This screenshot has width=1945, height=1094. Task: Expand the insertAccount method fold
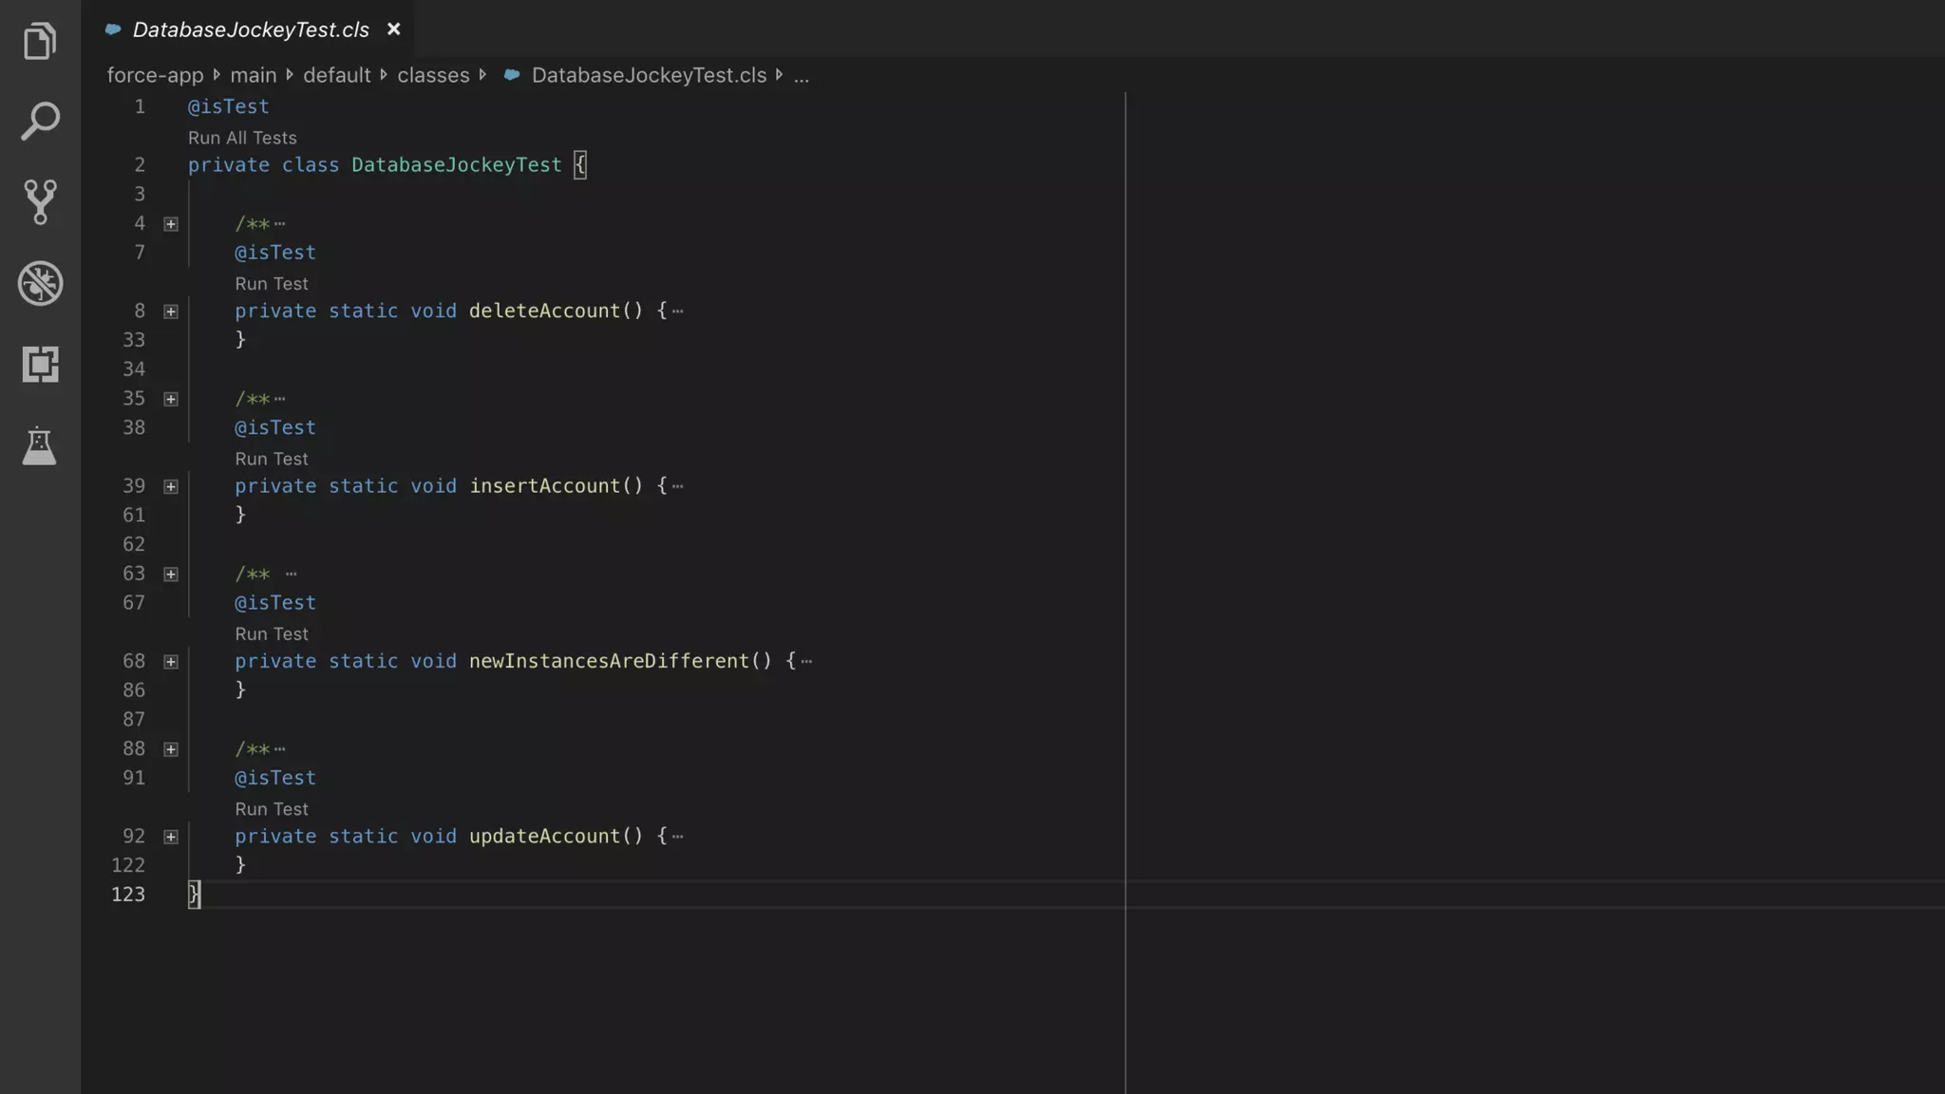tap(171, 486)
